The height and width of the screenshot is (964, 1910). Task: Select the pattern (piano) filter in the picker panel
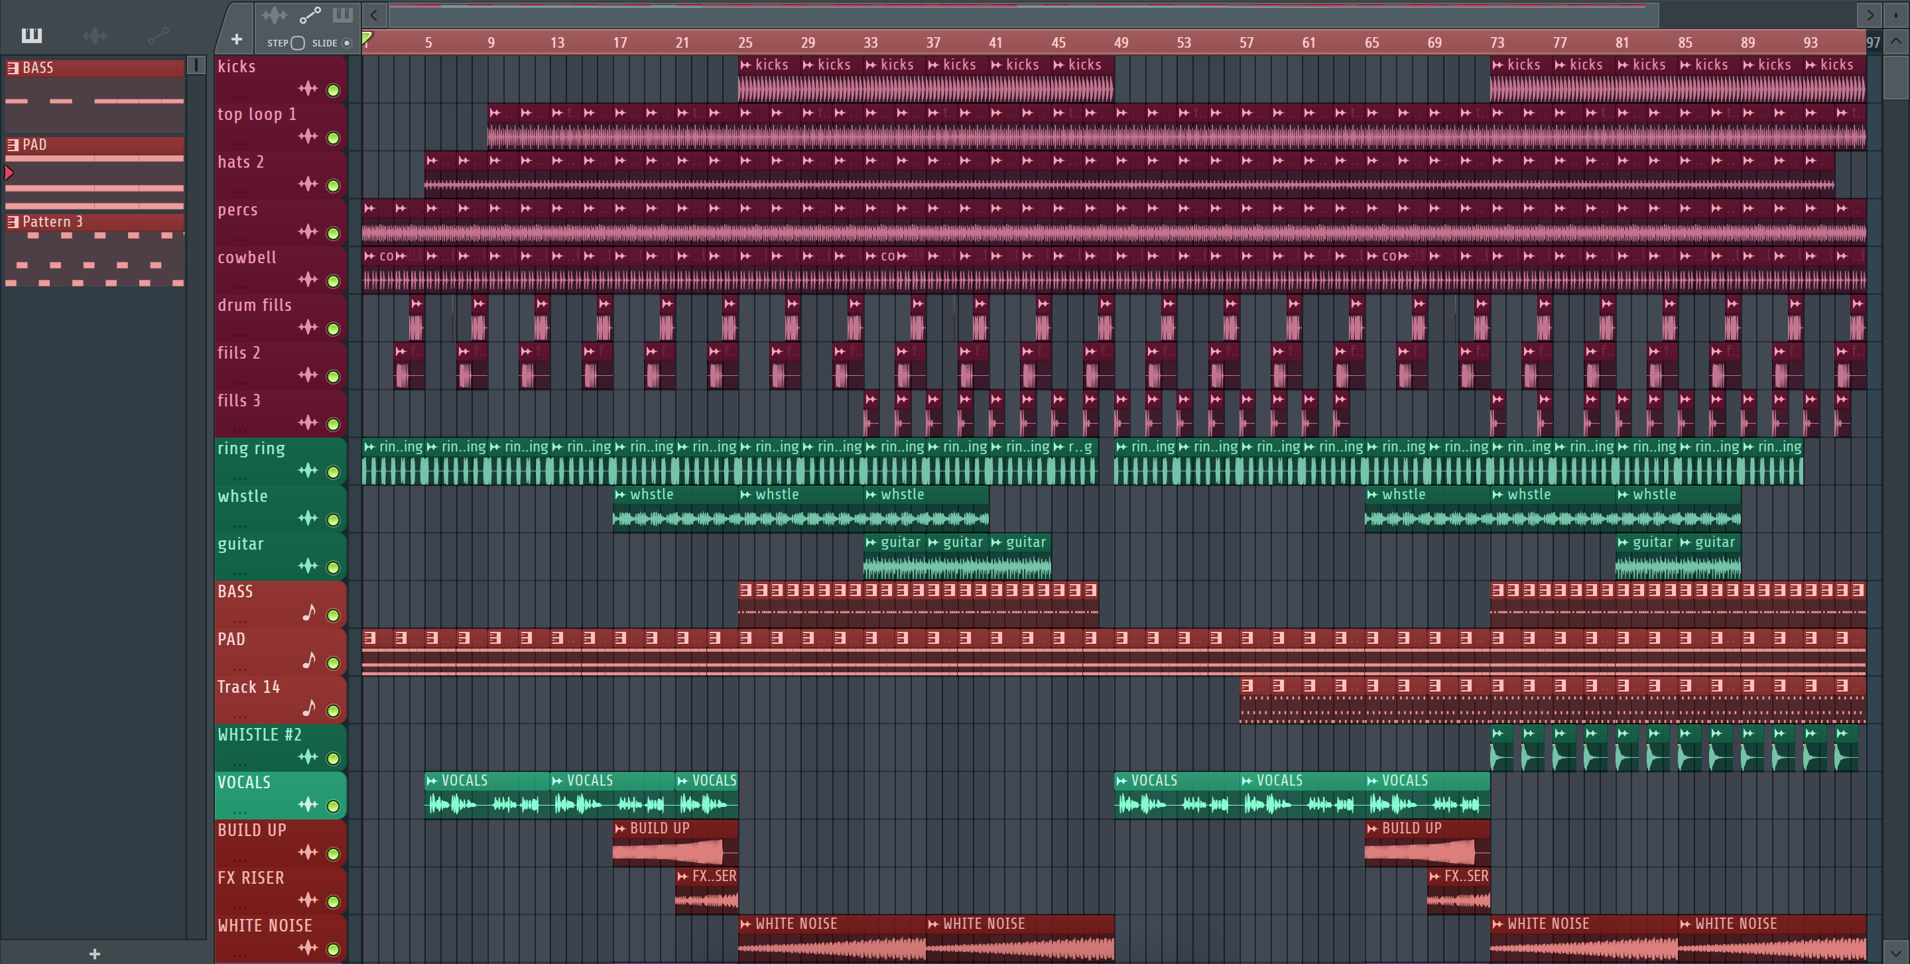[32, 35]
